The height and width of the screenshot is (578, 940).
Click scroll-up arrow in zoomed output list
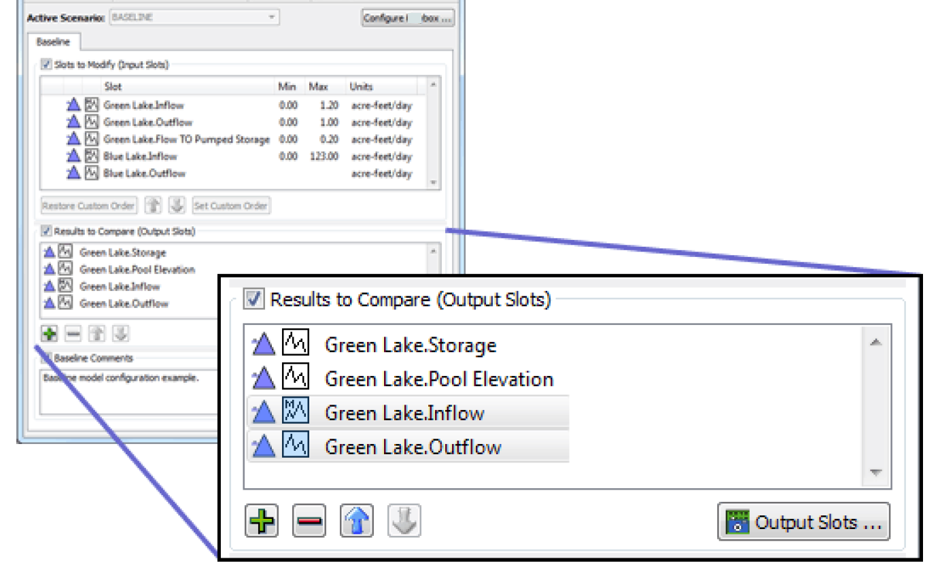point(876,342)
